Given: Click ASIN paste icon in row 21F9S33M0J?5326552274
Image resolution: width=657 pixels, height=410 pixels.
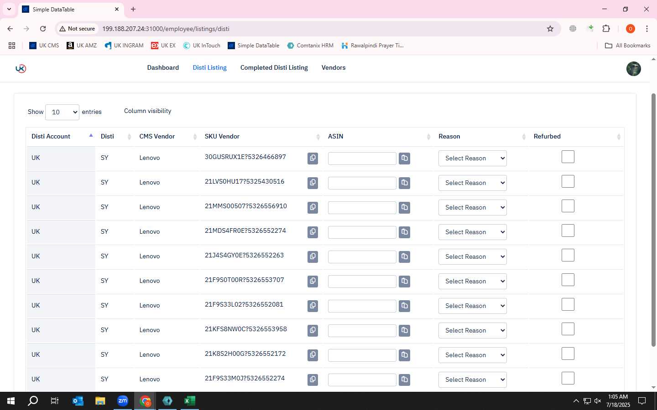Looking at the screenshot, I should (x=404, y=379).
